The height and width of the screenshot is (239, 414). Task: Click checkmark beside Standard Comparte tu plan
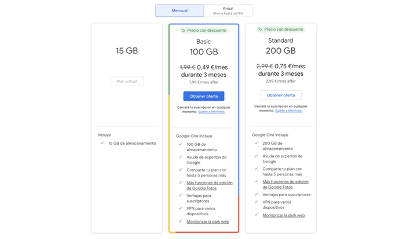tap(256, 168)
